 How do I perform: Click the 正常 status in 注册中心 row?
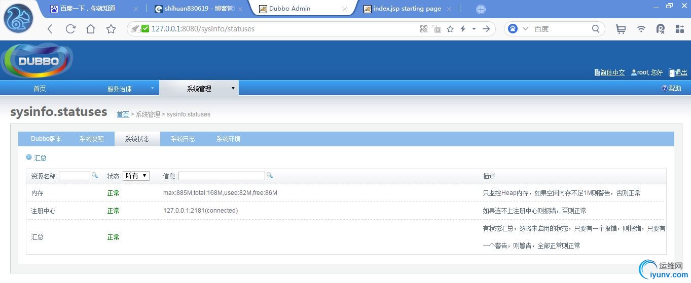point(114,211)
